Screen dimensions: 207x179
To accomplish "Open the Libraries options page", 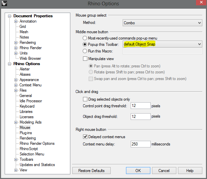I will point(26,112).
